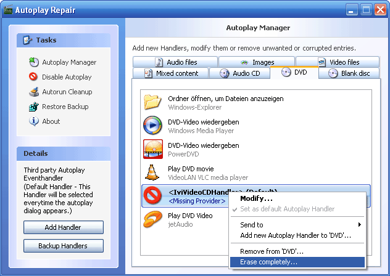Select the PowerDVD handler icon

coord(152,149)
